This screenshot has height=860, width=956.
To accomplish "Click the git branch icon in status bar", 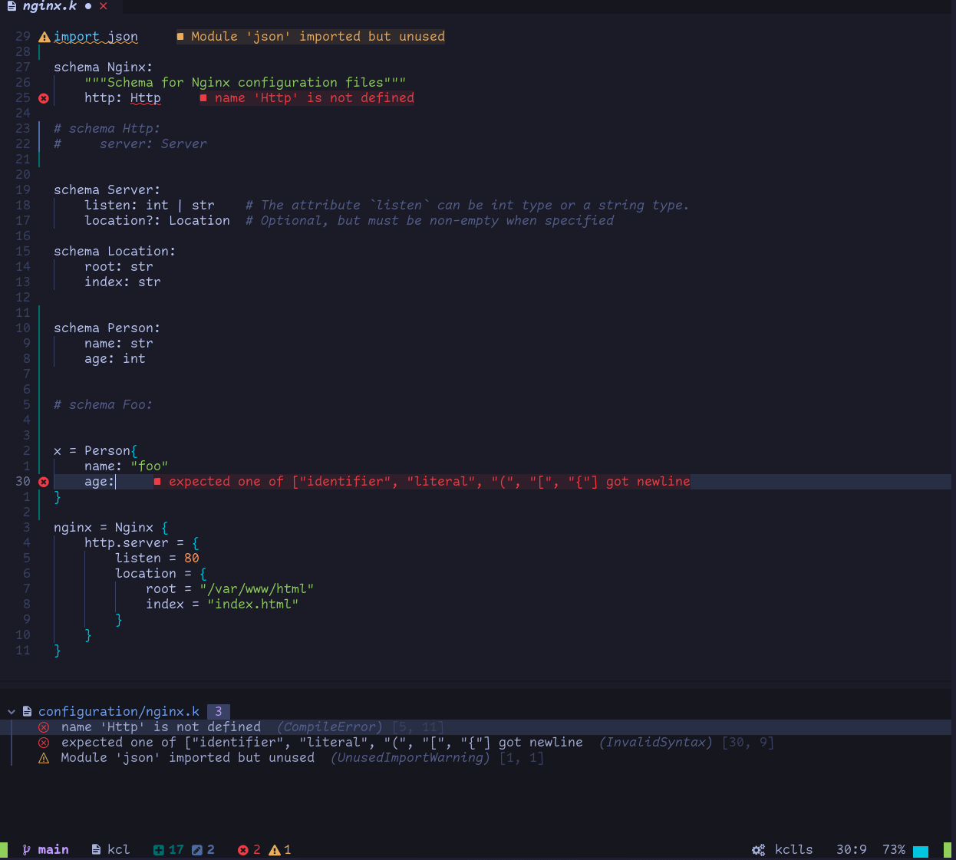I will (27, 850).
